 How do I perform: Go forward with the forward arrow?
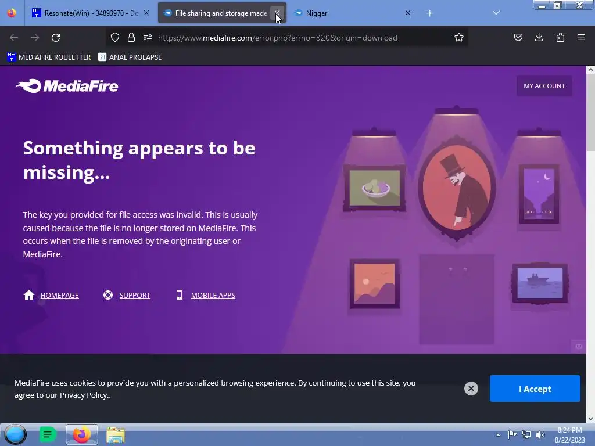point(35,38)
